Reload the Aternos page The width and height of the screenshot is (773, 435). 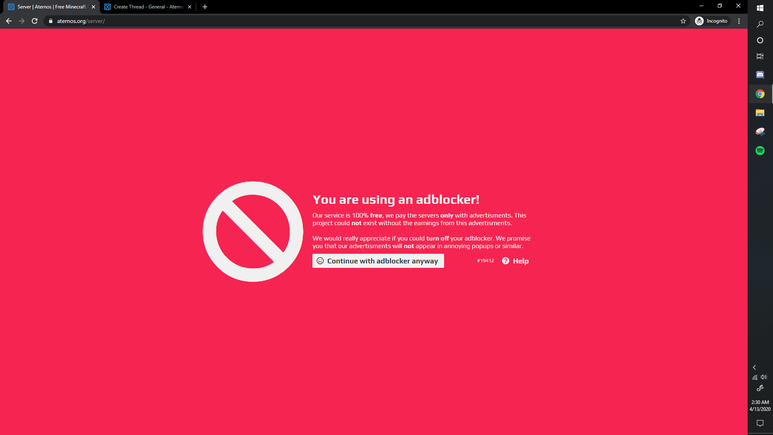click(35, 21)
